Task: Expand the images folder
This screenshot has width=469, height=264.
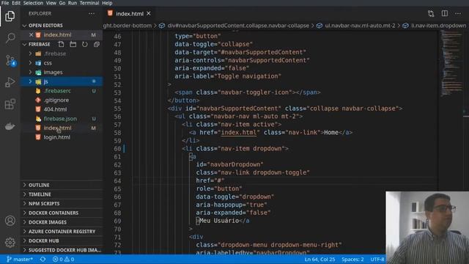Action: point(30,72)
